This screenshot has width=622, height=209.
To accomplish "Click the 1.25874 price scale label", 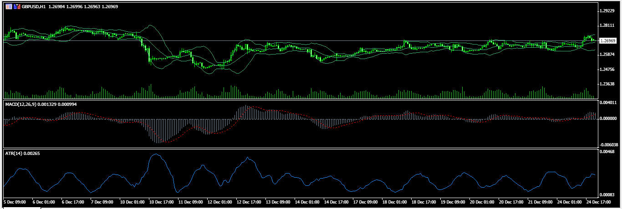I will pyautogui.click(x=608, y=55).
